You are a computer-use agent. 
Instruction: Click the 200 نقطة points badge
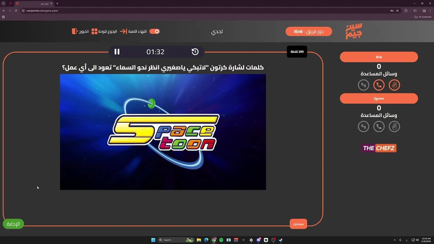297,52
